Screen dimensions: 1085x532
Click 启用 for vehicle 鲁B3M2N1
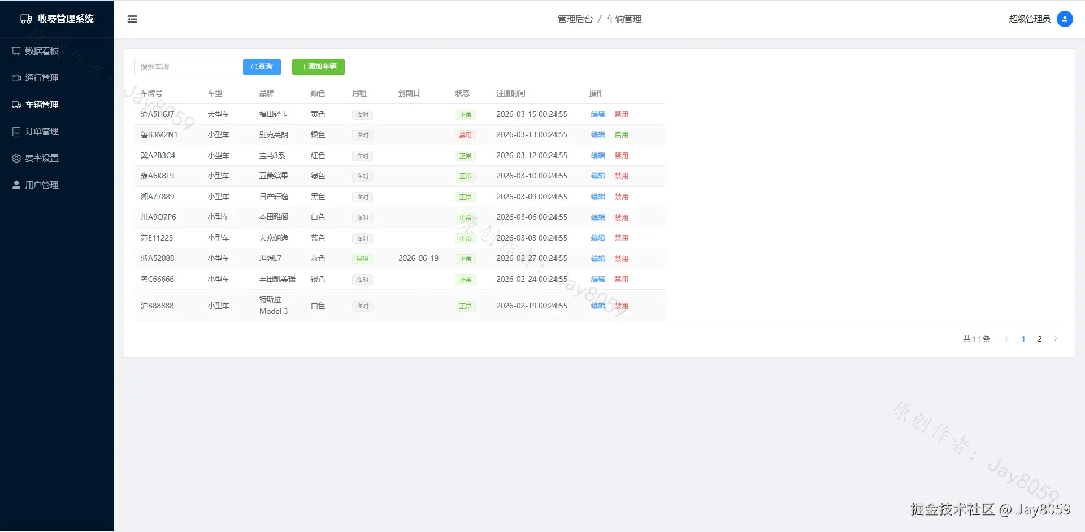coord(622,135)
